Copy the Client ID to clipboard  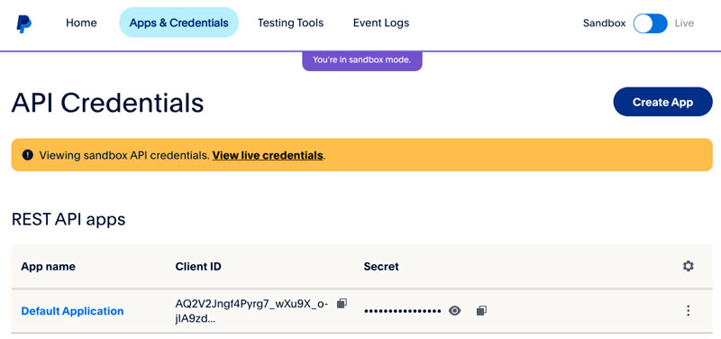tap(342, 303)
